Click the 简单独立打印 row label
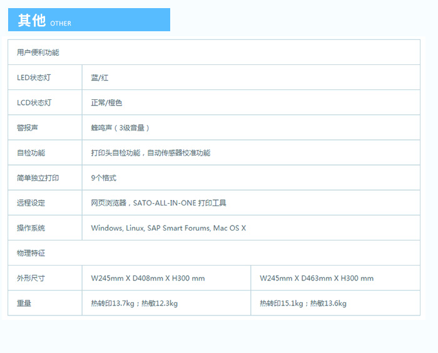The width and height of the screenshot is (438, 353). (38, 178)
